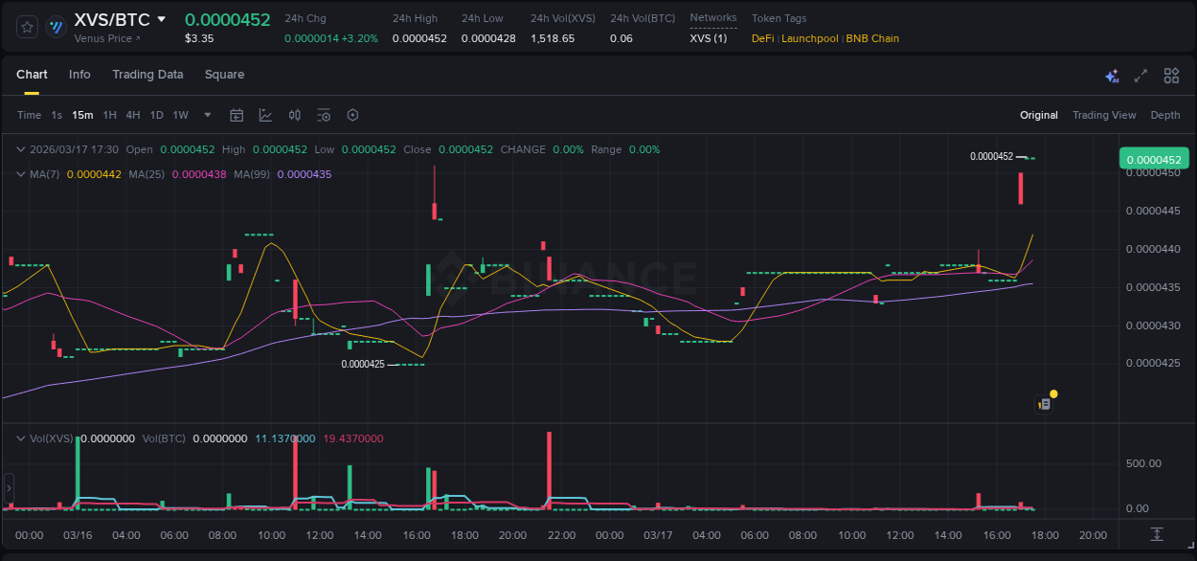The image size is (1197, 561).
Task: Expand more time intervals dropdown arrow
Action: pyautogui.click(x=208, y=115)
